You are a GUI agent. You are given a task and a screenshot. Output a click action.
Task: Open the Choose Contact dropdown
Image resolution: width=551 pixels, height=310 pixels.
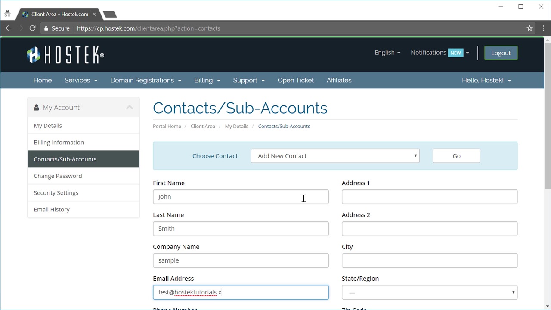point(335,156)
